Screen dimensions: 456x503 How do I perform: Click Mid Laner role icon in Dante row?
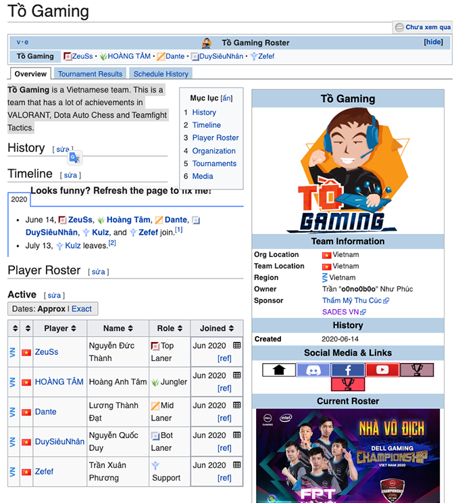[155, 406]
